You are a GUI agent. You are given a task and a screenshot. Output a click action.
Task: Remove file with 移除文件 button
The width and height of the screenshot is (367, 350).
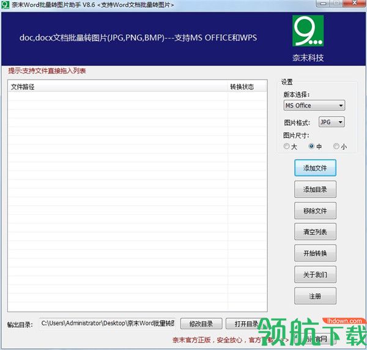pos(315,210)
